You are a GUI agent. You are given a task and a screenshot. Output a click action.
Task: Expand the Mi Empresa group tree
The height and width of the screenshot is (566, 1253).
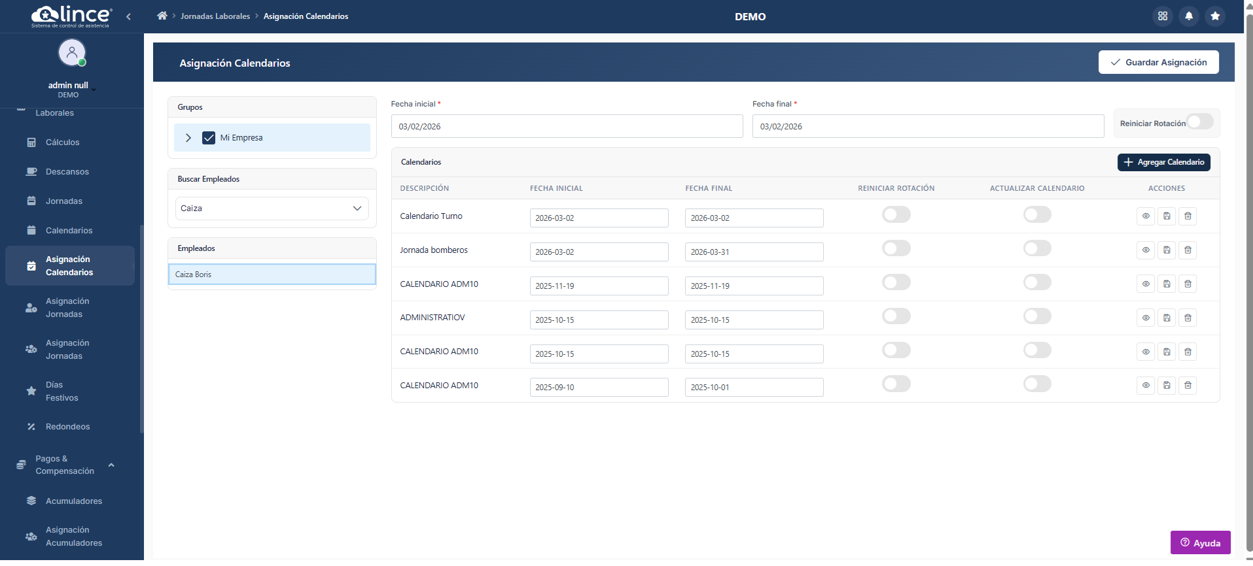(188, 138)
